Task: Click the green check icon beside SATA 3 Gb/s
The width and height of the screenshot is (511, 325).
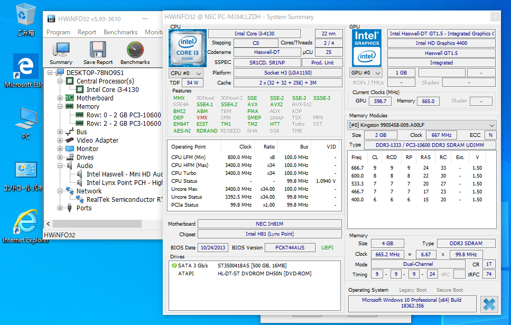Action: (x=174, y=266)
